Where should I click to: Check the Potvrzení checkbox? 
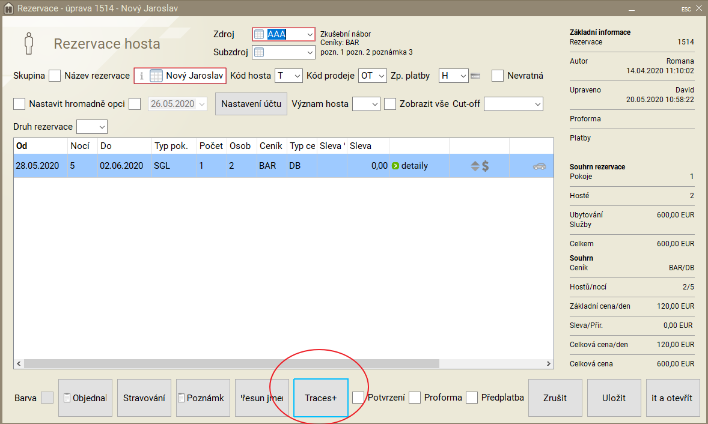pos(358,398)
